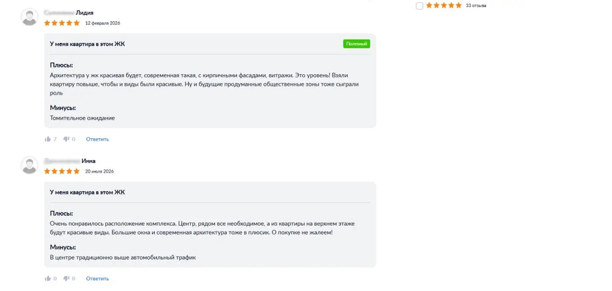Image resolution: width=612 pixels, height=291 pixels.
Task: Like Лидия's review with thumbs up
Action: pos(48,139)
